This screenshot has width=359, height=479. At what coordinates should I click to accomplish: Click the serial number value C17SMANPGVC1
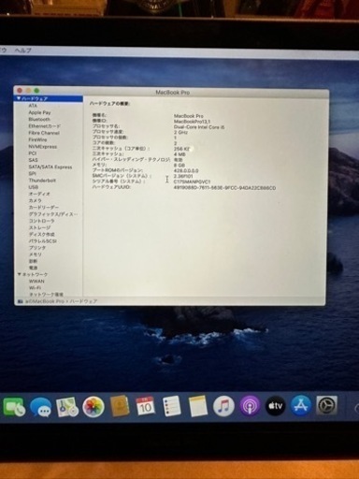pyautogui.click(x=192, y=181)
